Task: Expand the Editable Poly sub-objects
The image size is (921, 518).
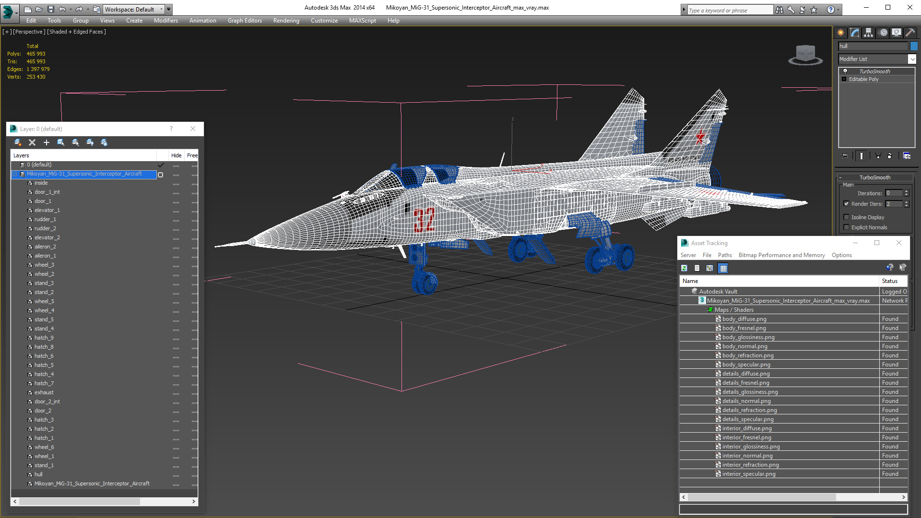Action: (844, 79)
